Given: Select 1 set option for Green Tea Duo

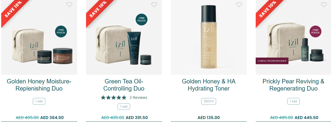Looking at the screenshot, I should pos(124,107).
